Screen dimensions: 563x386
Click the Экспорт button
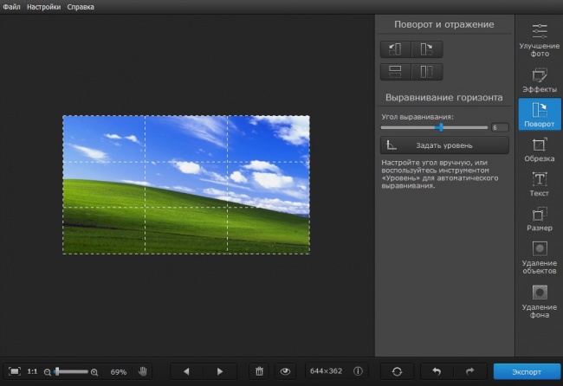click(x=527, y=371)
